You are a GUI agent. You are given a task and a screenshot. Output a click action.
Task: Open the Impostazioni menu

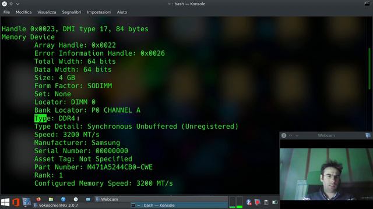tap(99, 12)
